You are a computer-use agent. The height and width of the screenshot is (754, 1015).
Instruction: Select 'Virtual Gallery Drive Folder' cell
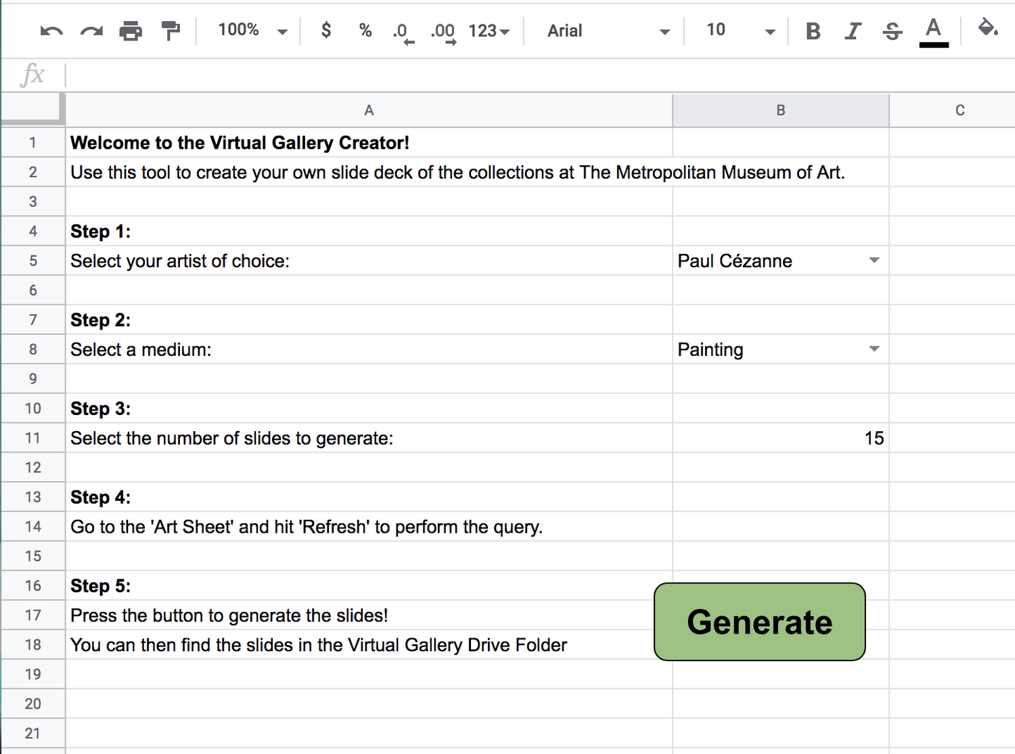[x=369, y=644]
